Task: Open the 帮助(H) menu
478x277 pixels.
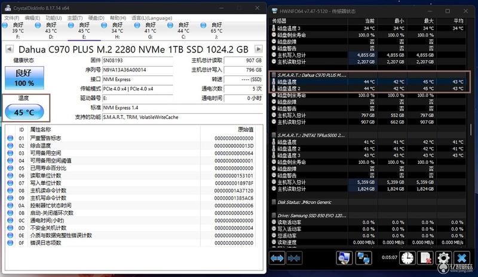Action: click(x=118, y=18)
